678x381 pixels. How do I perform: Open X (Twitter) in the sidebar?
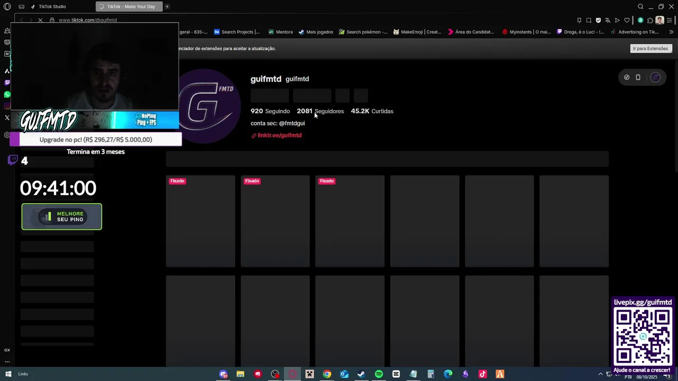coord(7,117)
